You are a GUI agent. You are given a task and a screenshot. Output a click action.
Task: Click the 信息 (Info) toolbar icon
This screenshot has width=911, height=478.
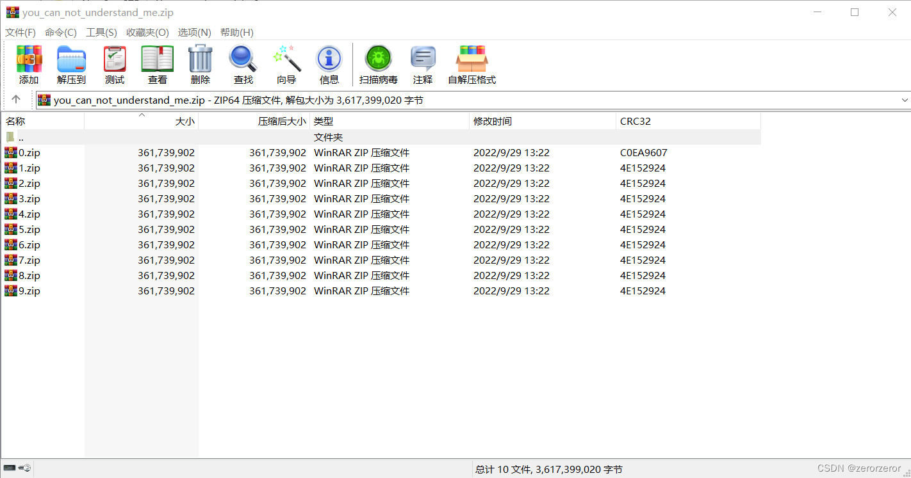pyautogui.click(x=329, y=59)
